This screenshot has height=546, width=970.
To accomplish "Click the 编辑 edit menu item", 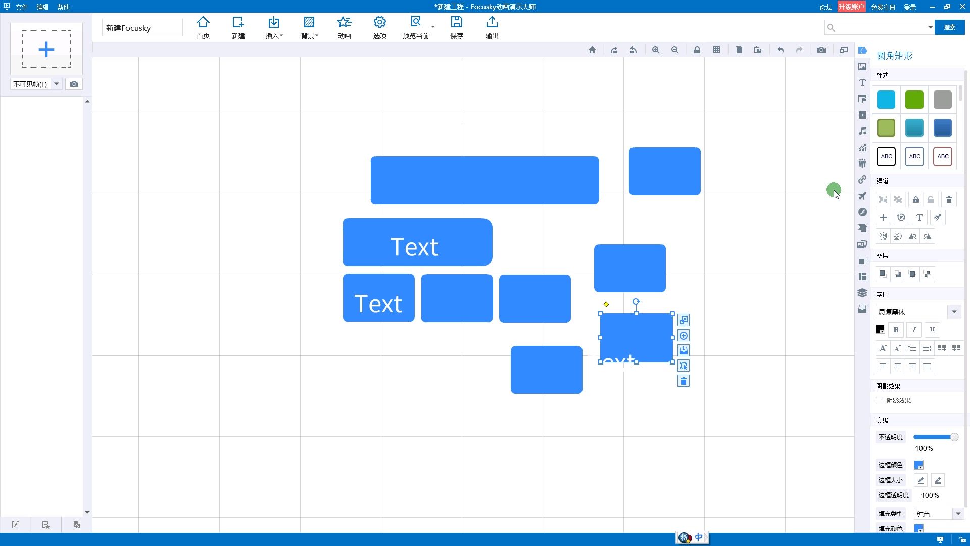I will (x=42, y=7).
